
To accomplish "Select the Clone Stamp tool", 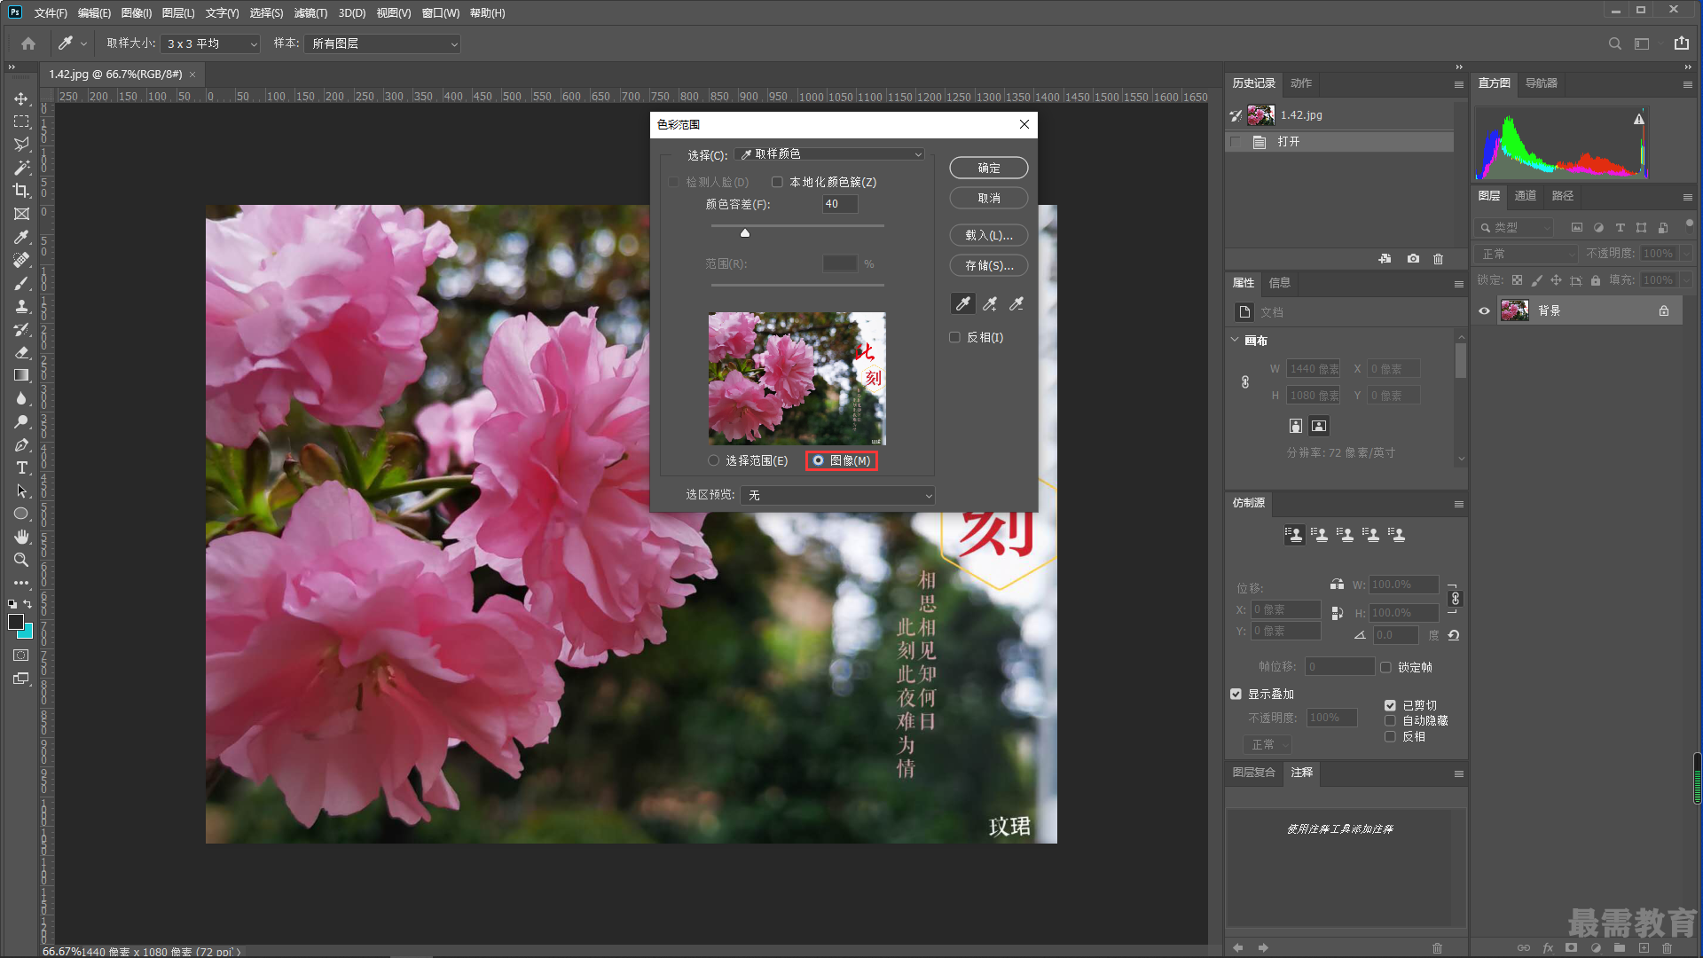I will [x=21, y=306].
